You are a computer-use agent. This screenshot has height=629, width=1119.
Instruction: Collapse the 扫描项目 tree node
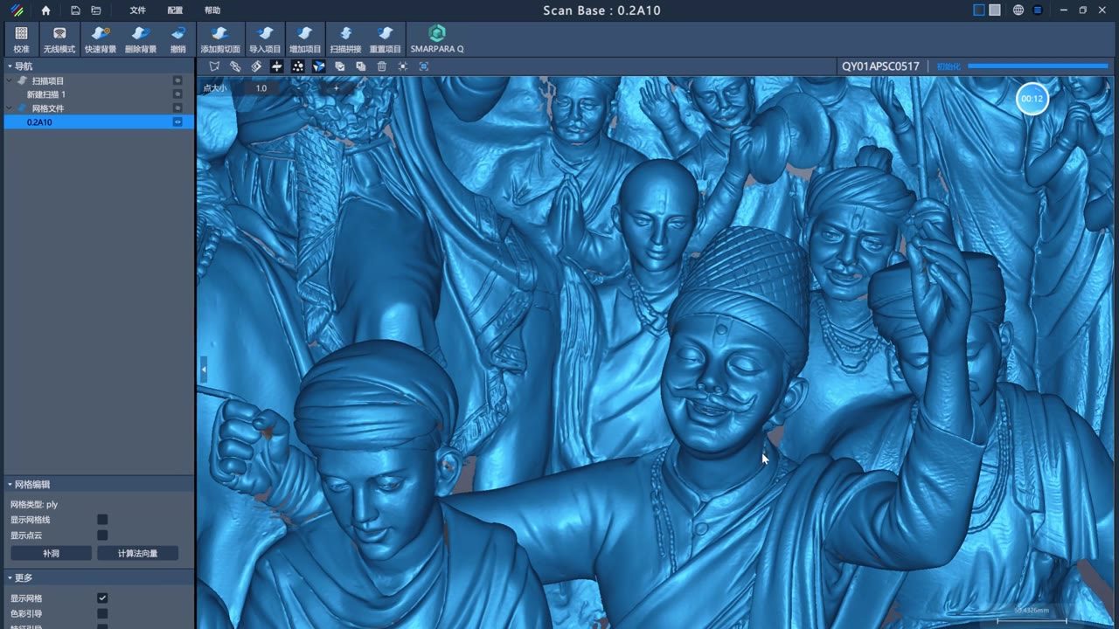[10, 80]
